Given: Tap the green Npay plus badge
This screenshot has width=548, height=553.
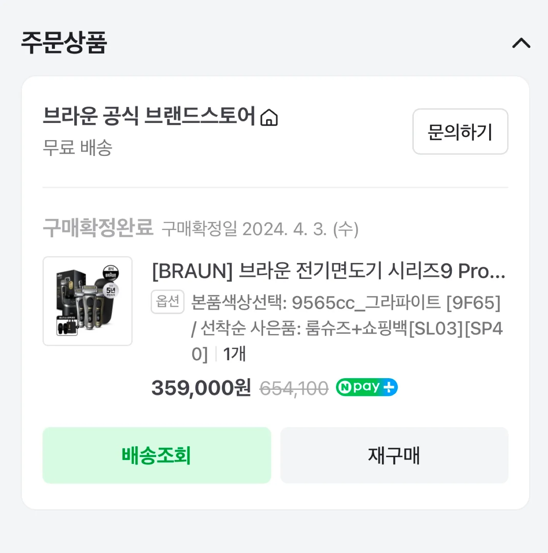Looking at the screenshot, I should pyautogui.click(x=367, y=387).
